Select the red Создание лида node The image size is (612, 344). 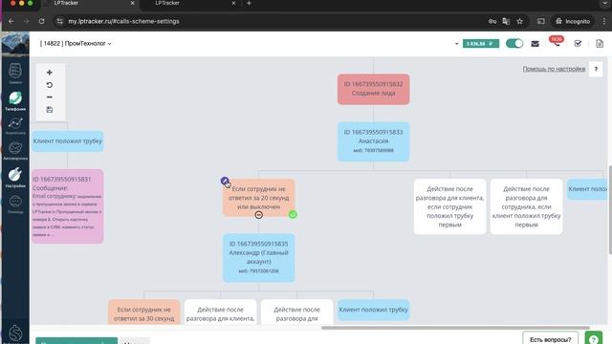click(x=374, y=89)
